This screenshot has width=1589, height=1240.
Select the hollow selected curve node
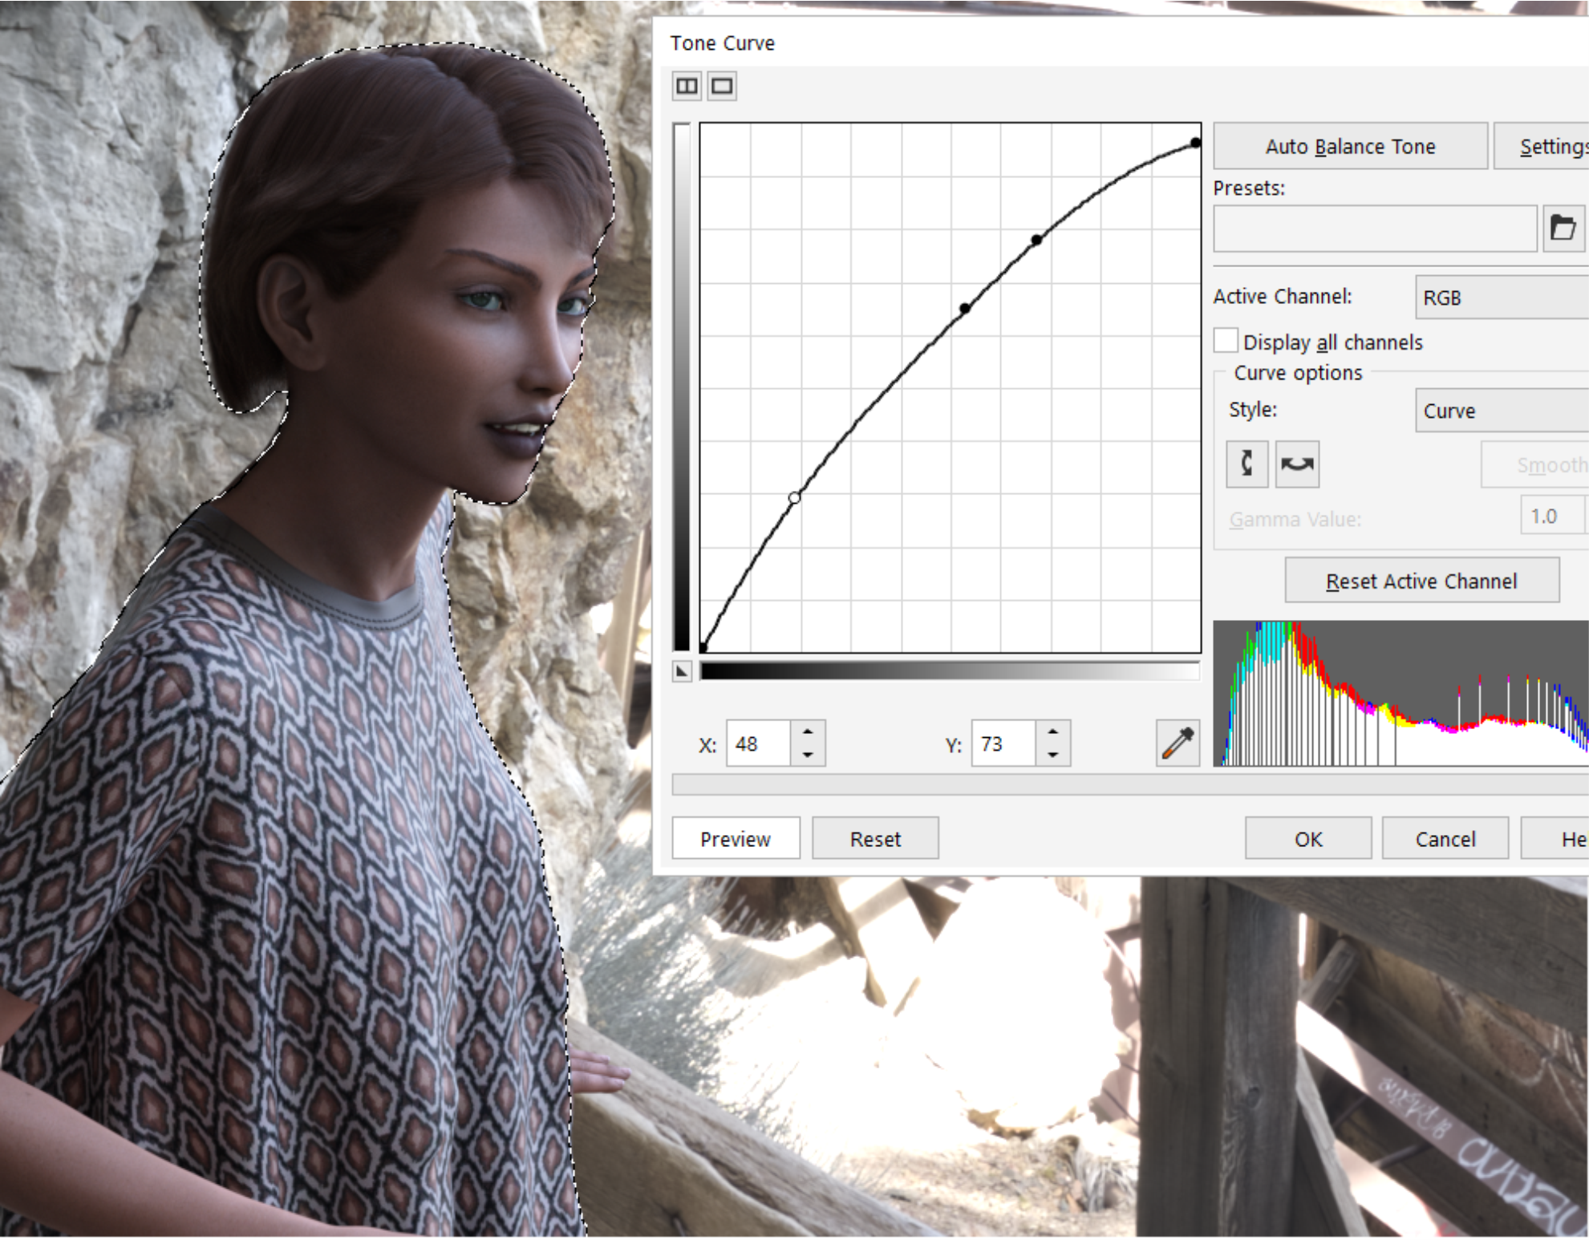pyautogui.click(x=794, y=498)
